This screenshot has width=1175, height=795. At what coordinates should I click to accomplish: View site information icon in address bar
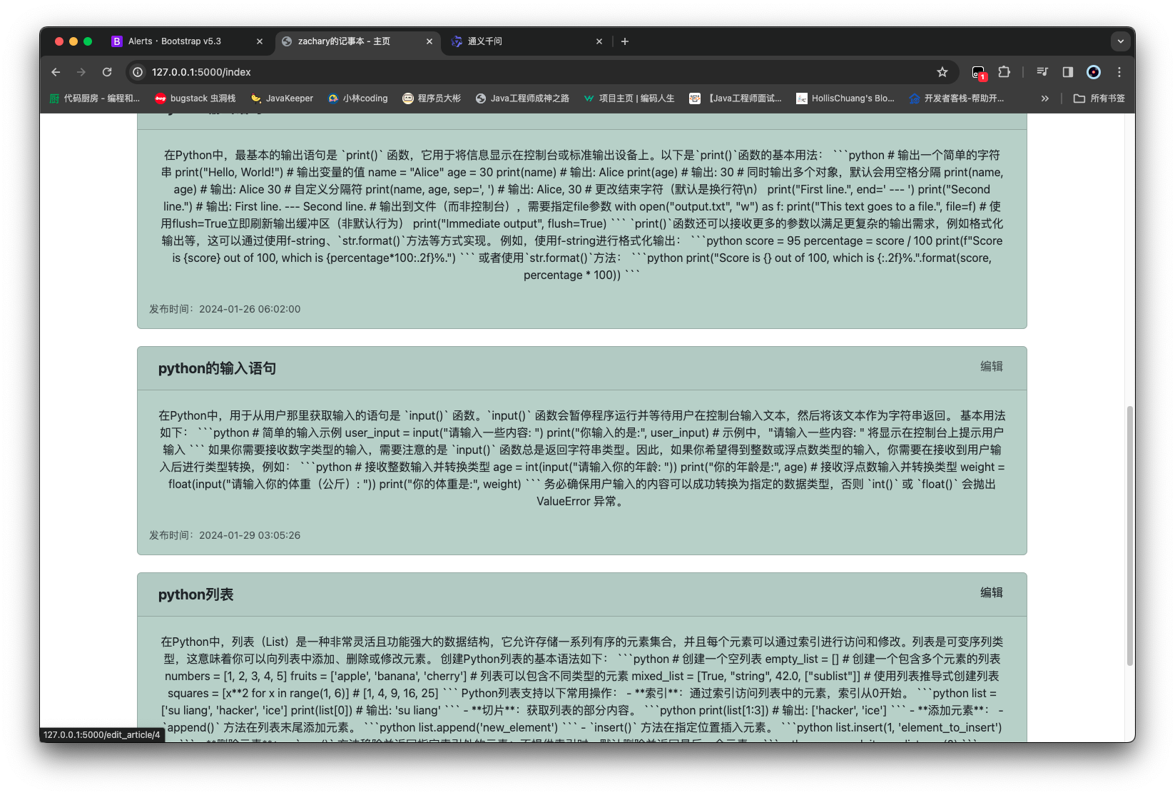pyautogui.click(x=138, y=72)
